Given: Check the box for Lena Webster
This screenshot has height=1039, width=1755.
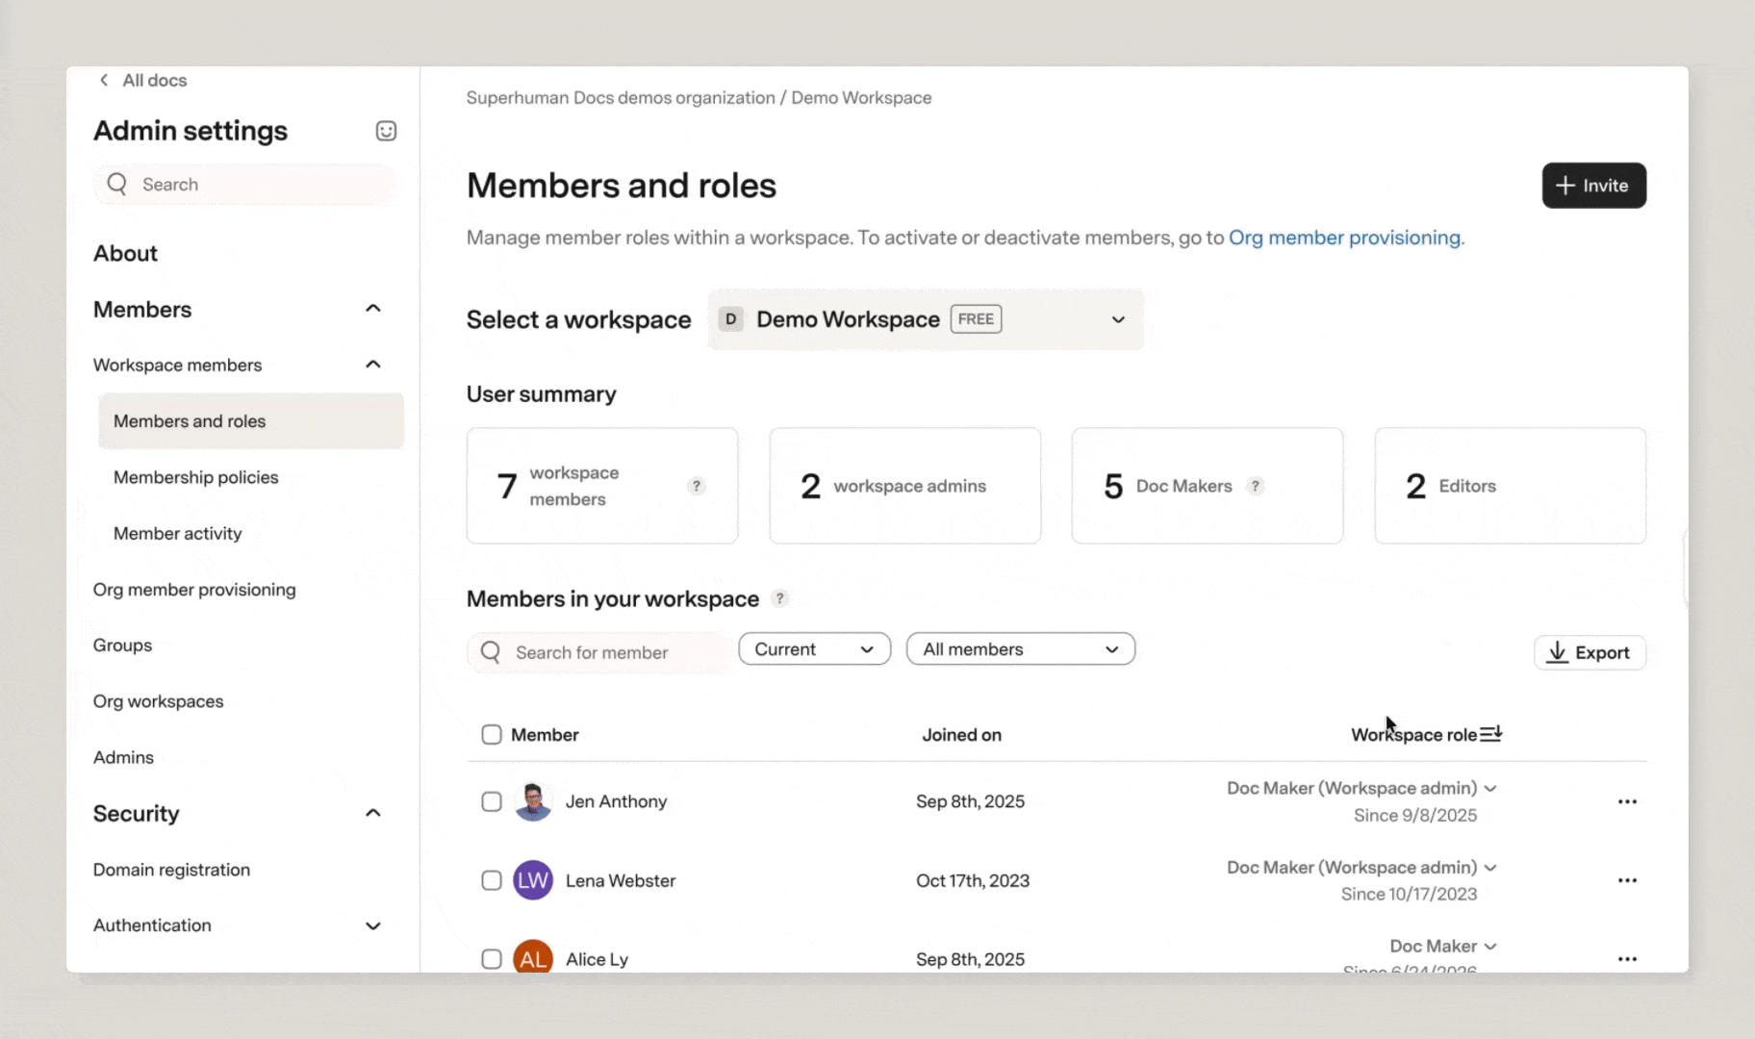Looking at the screenshot, I should click(492, 880).
